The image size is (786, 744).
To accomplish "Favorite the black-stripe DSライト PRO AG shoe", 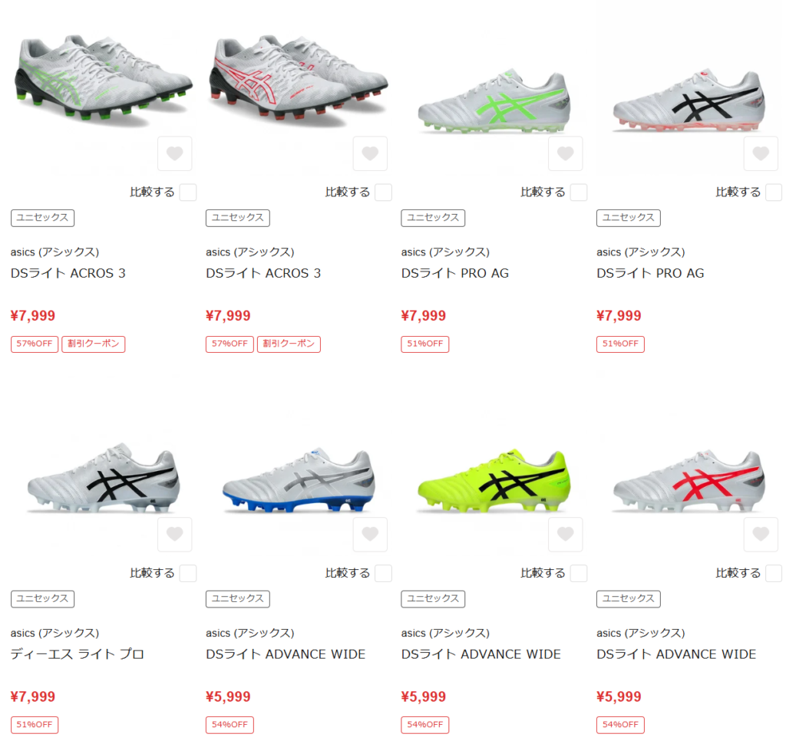I will tap(761, 153).
